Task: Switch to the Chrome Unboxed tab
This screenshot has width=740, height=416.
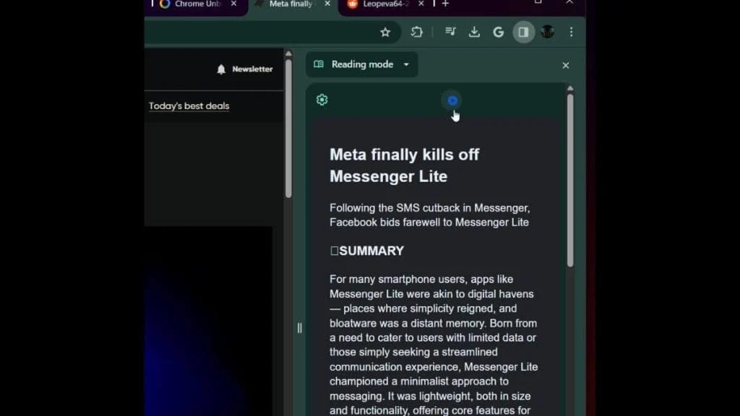Action: [x=197, y=4]
